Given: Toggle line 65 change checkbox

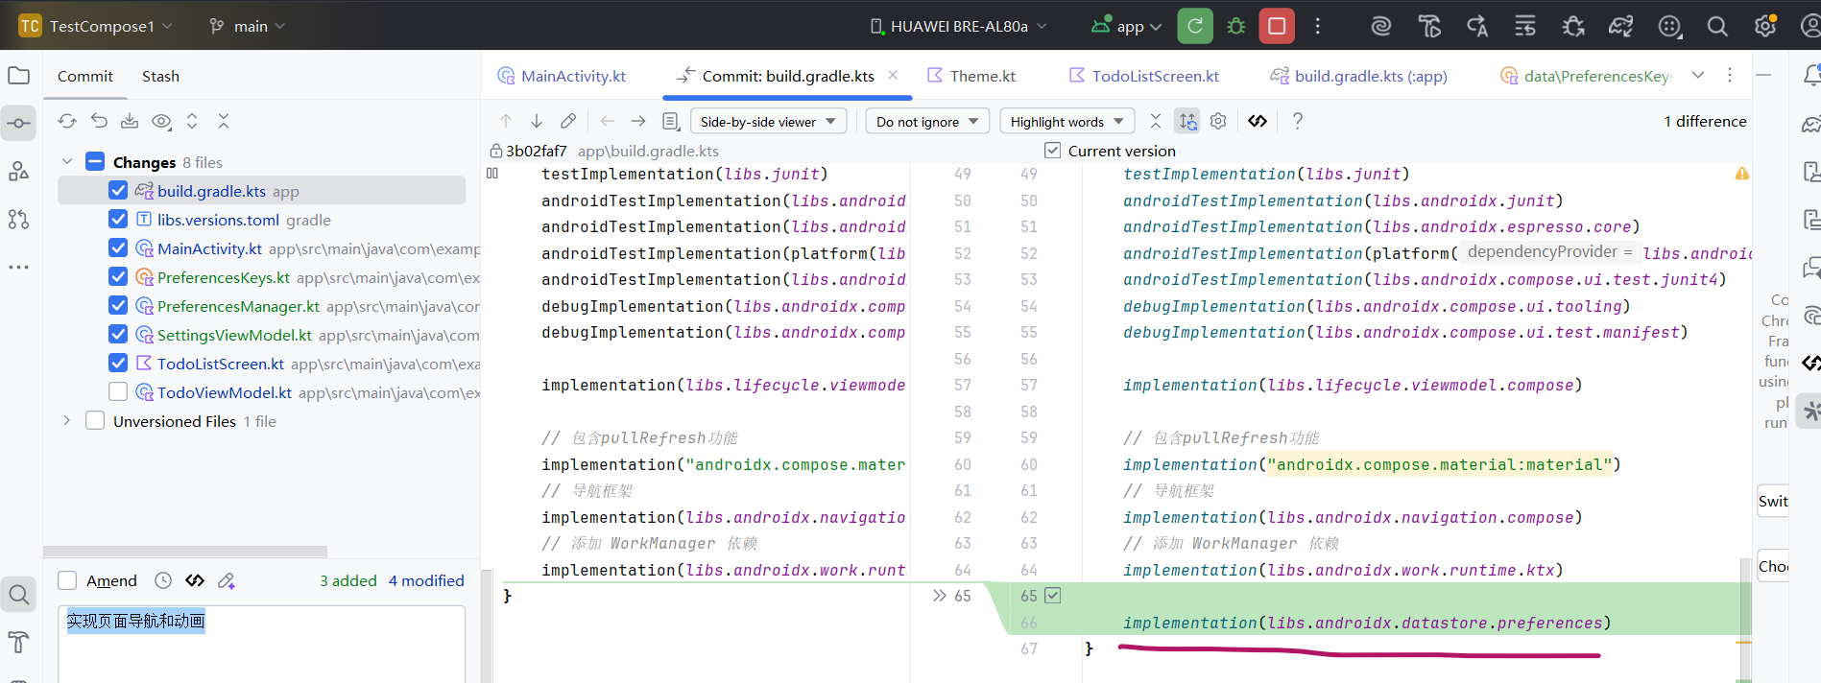Looking at the screenshot, I should 1053,596.
